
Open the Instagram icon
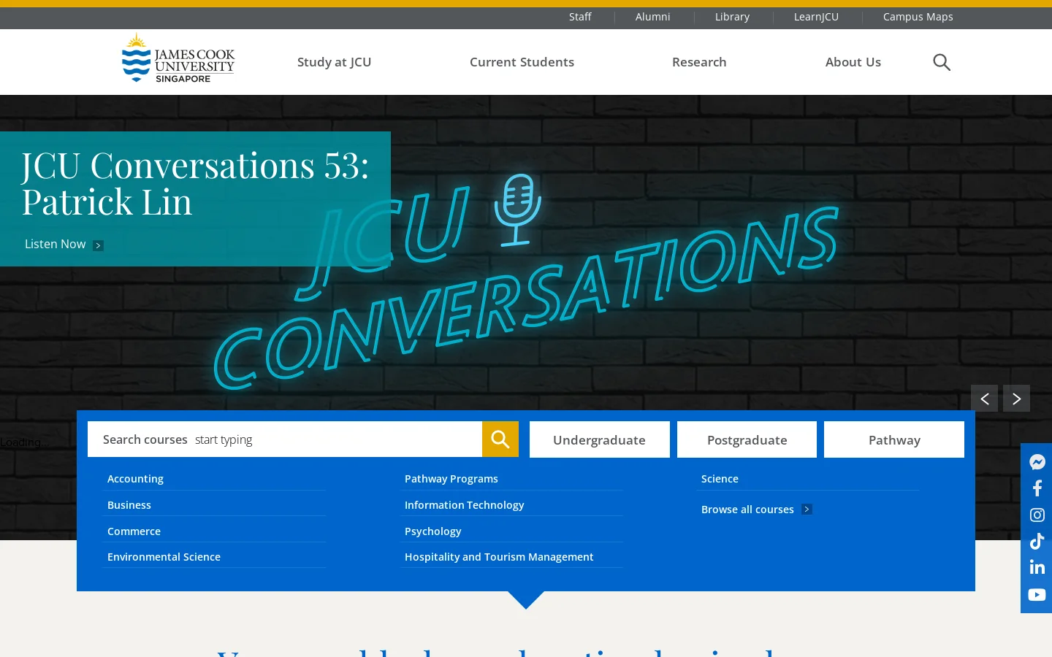(x=1037, y=515)
